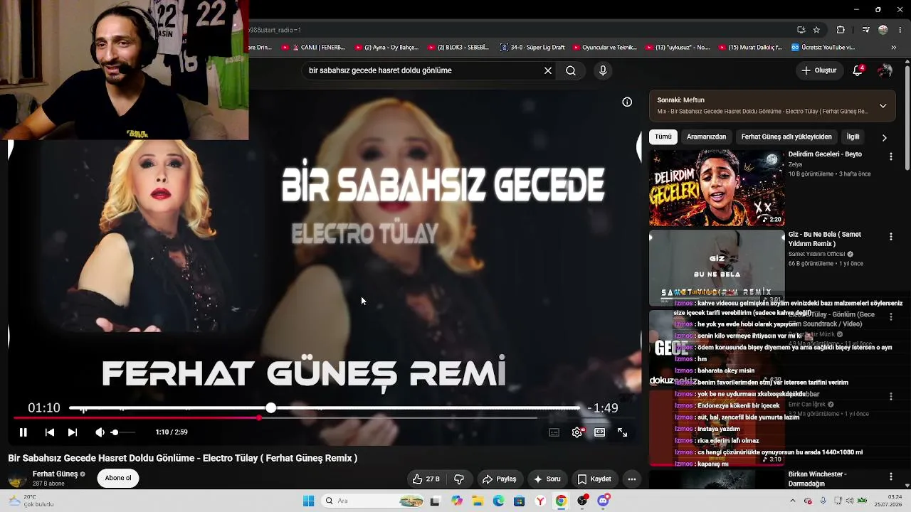Image resolution: width=911 pixels, height=512 pixels.
Task: Open the Chrome profile avatar
Action: pyautogui.click(x=883, y=30)
